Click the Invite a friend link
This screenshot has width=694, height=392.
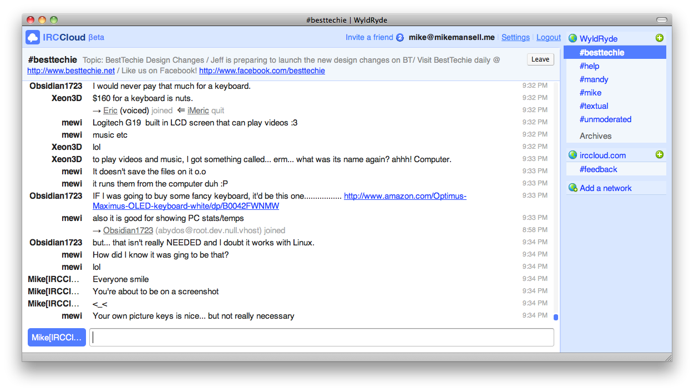(x=369, y=37)
